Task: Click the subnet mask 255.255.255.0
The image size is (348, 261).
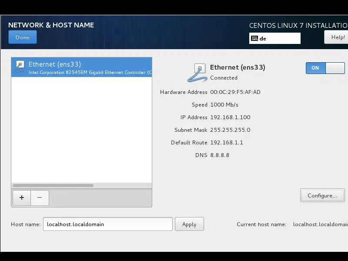Action: coord(230,130)
